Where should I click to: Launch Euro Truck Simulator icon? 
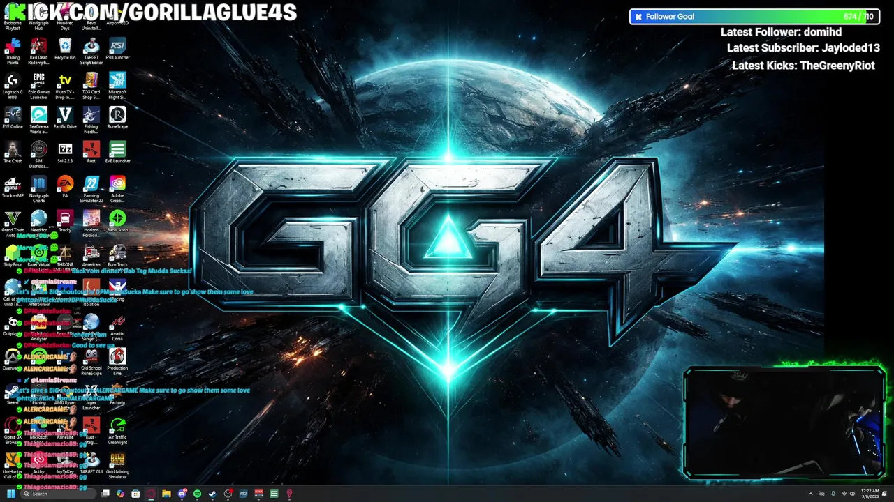pos(117,257)
